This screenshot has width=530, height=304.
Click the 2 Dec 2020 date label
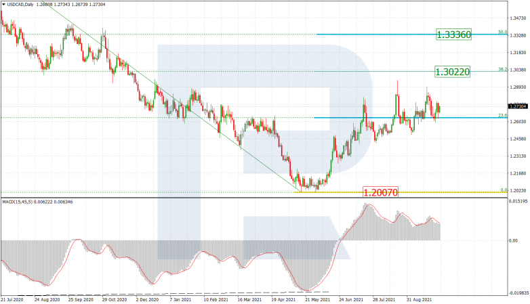pyautogui.click(x=147, y=300)
